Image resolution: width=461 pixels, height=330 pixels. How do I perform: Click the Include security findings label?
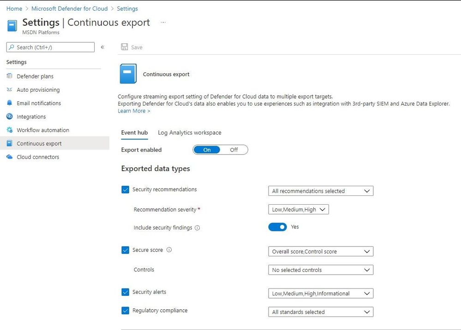click(x=163, y=228)
